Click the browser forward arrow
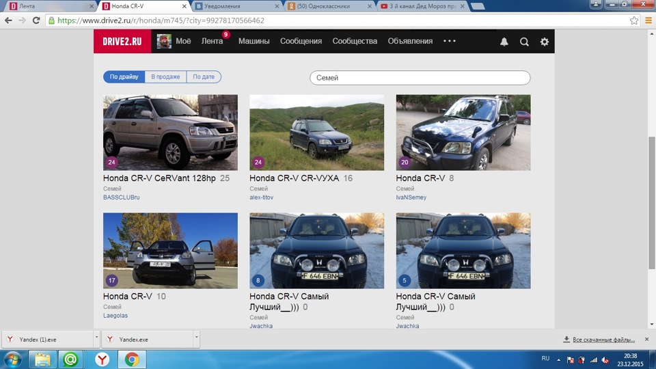 point(22,20)
